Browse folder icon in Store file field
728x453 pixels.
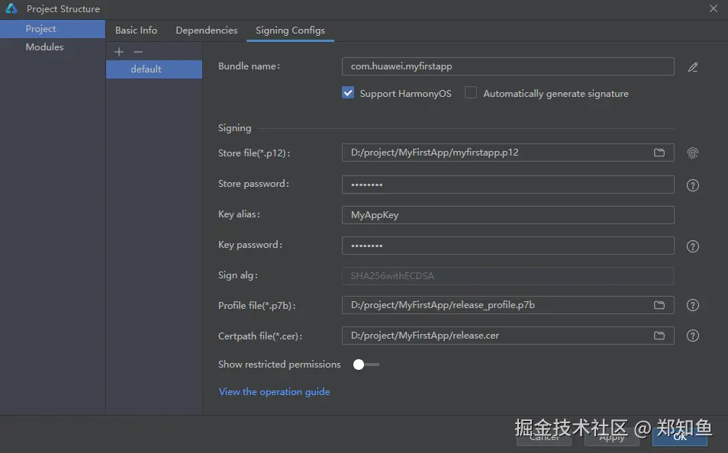(659, 153)
